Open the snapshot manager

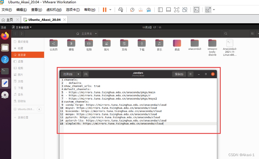click(149, 10)
